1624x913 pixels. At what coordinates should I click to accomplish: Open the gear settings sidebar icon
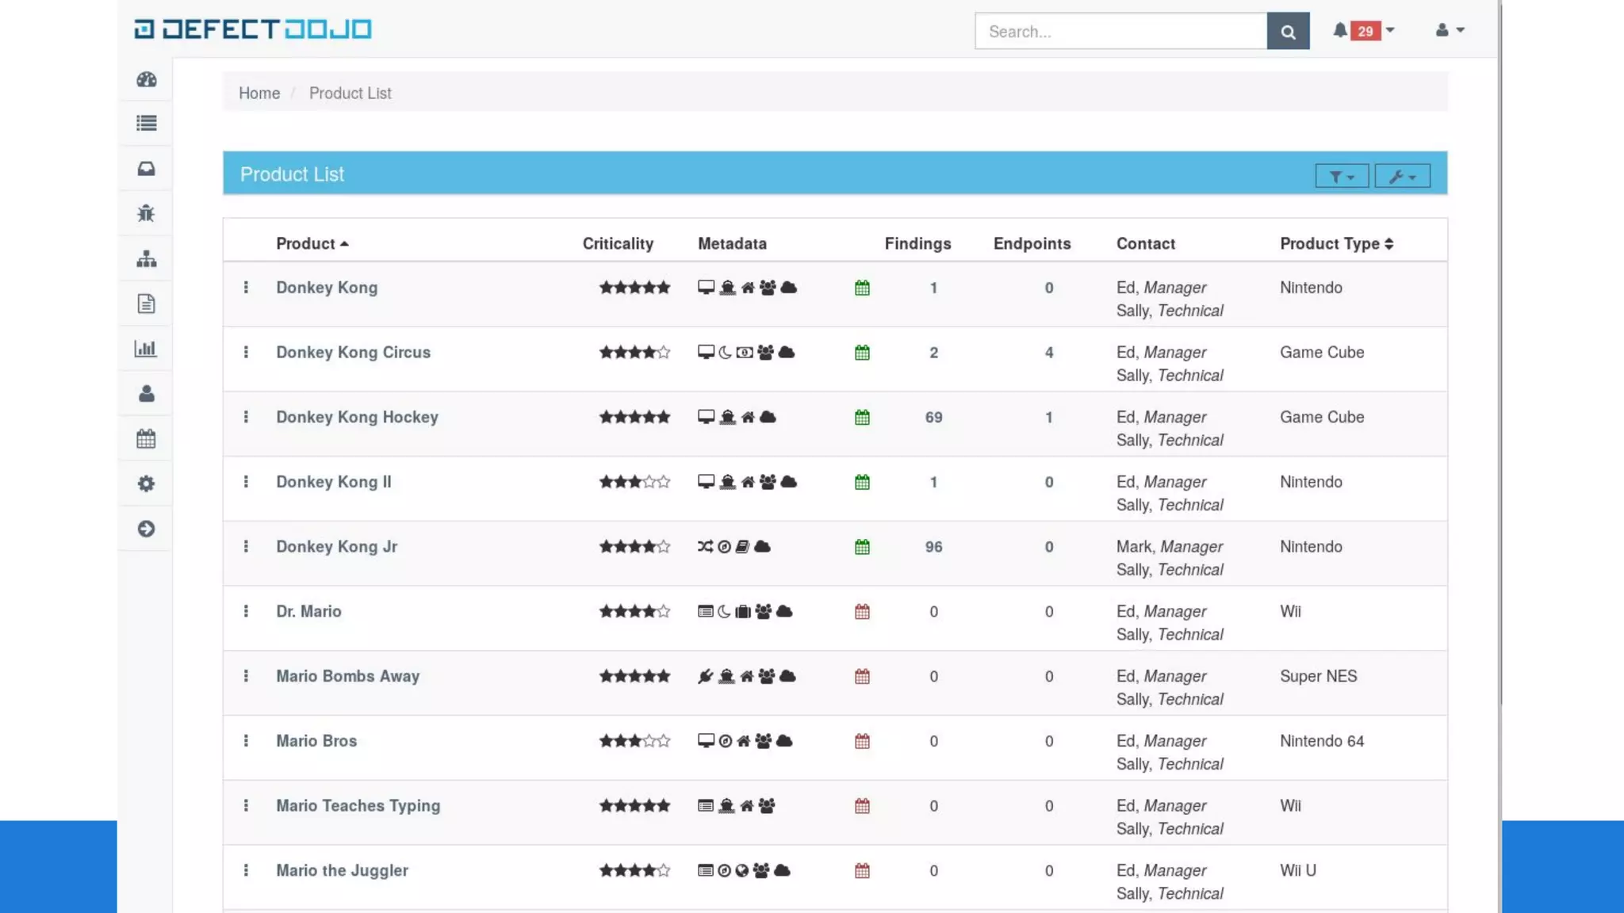(x=146, y=483)
